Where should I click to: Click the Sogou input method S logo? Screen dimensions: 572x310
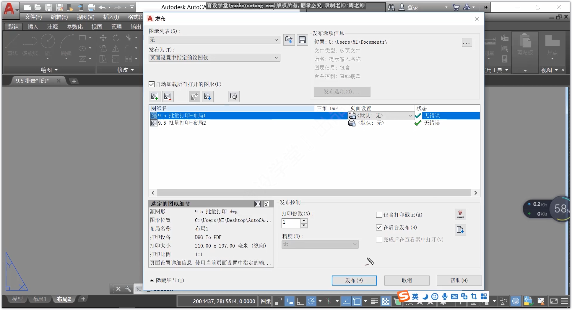click(x=404, y=296)
